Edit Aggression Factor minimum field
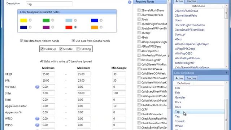The width and height of the screenshot is (231, 130). click(48, 106)
